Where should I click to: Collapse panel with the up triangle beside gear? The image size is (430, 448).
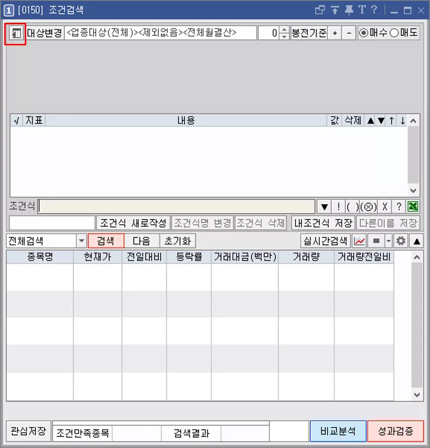click(x=417, y=241)
